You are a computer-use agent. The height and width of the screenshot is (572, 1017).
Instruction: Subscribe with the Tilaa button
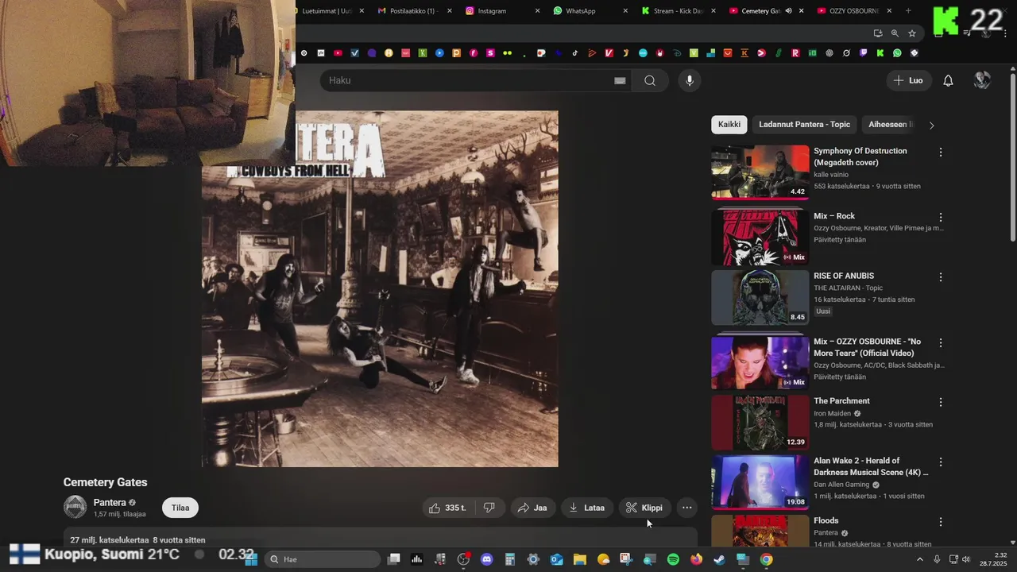pyautogui.click(x=180, y=508)
